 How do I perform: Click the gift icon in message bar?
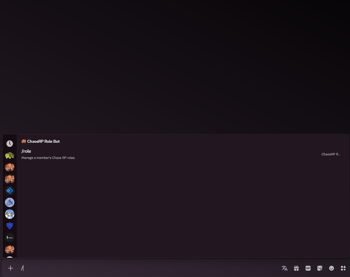point(296,268)
